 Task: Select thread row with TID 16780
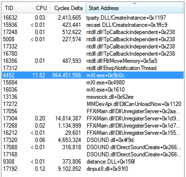click(93, 54)
